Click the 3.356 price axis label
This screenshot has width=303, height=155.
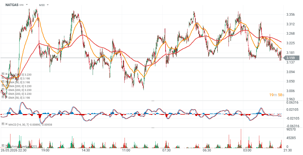coord(291,15)
